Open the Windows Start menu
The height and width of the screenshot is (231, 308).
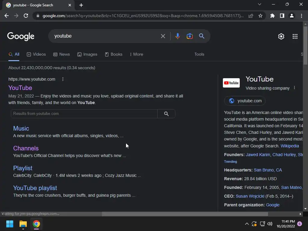click(x=10, y=224)
